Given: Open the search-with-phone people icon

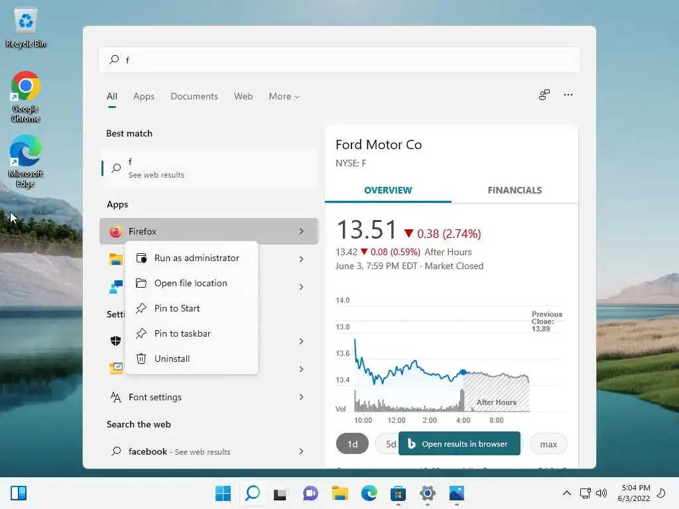Looking at the screenshot, I should pos(544,95).
